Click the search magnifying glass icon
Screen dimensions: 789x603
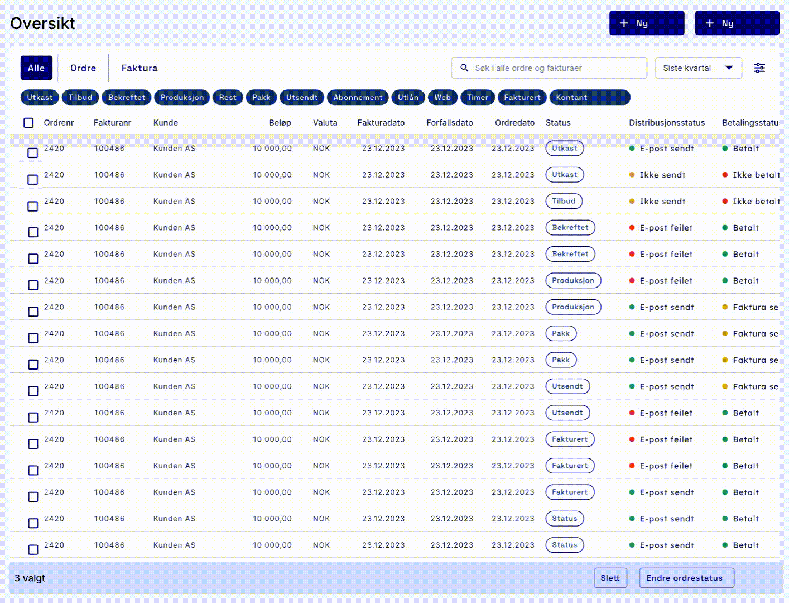[464, 68]
